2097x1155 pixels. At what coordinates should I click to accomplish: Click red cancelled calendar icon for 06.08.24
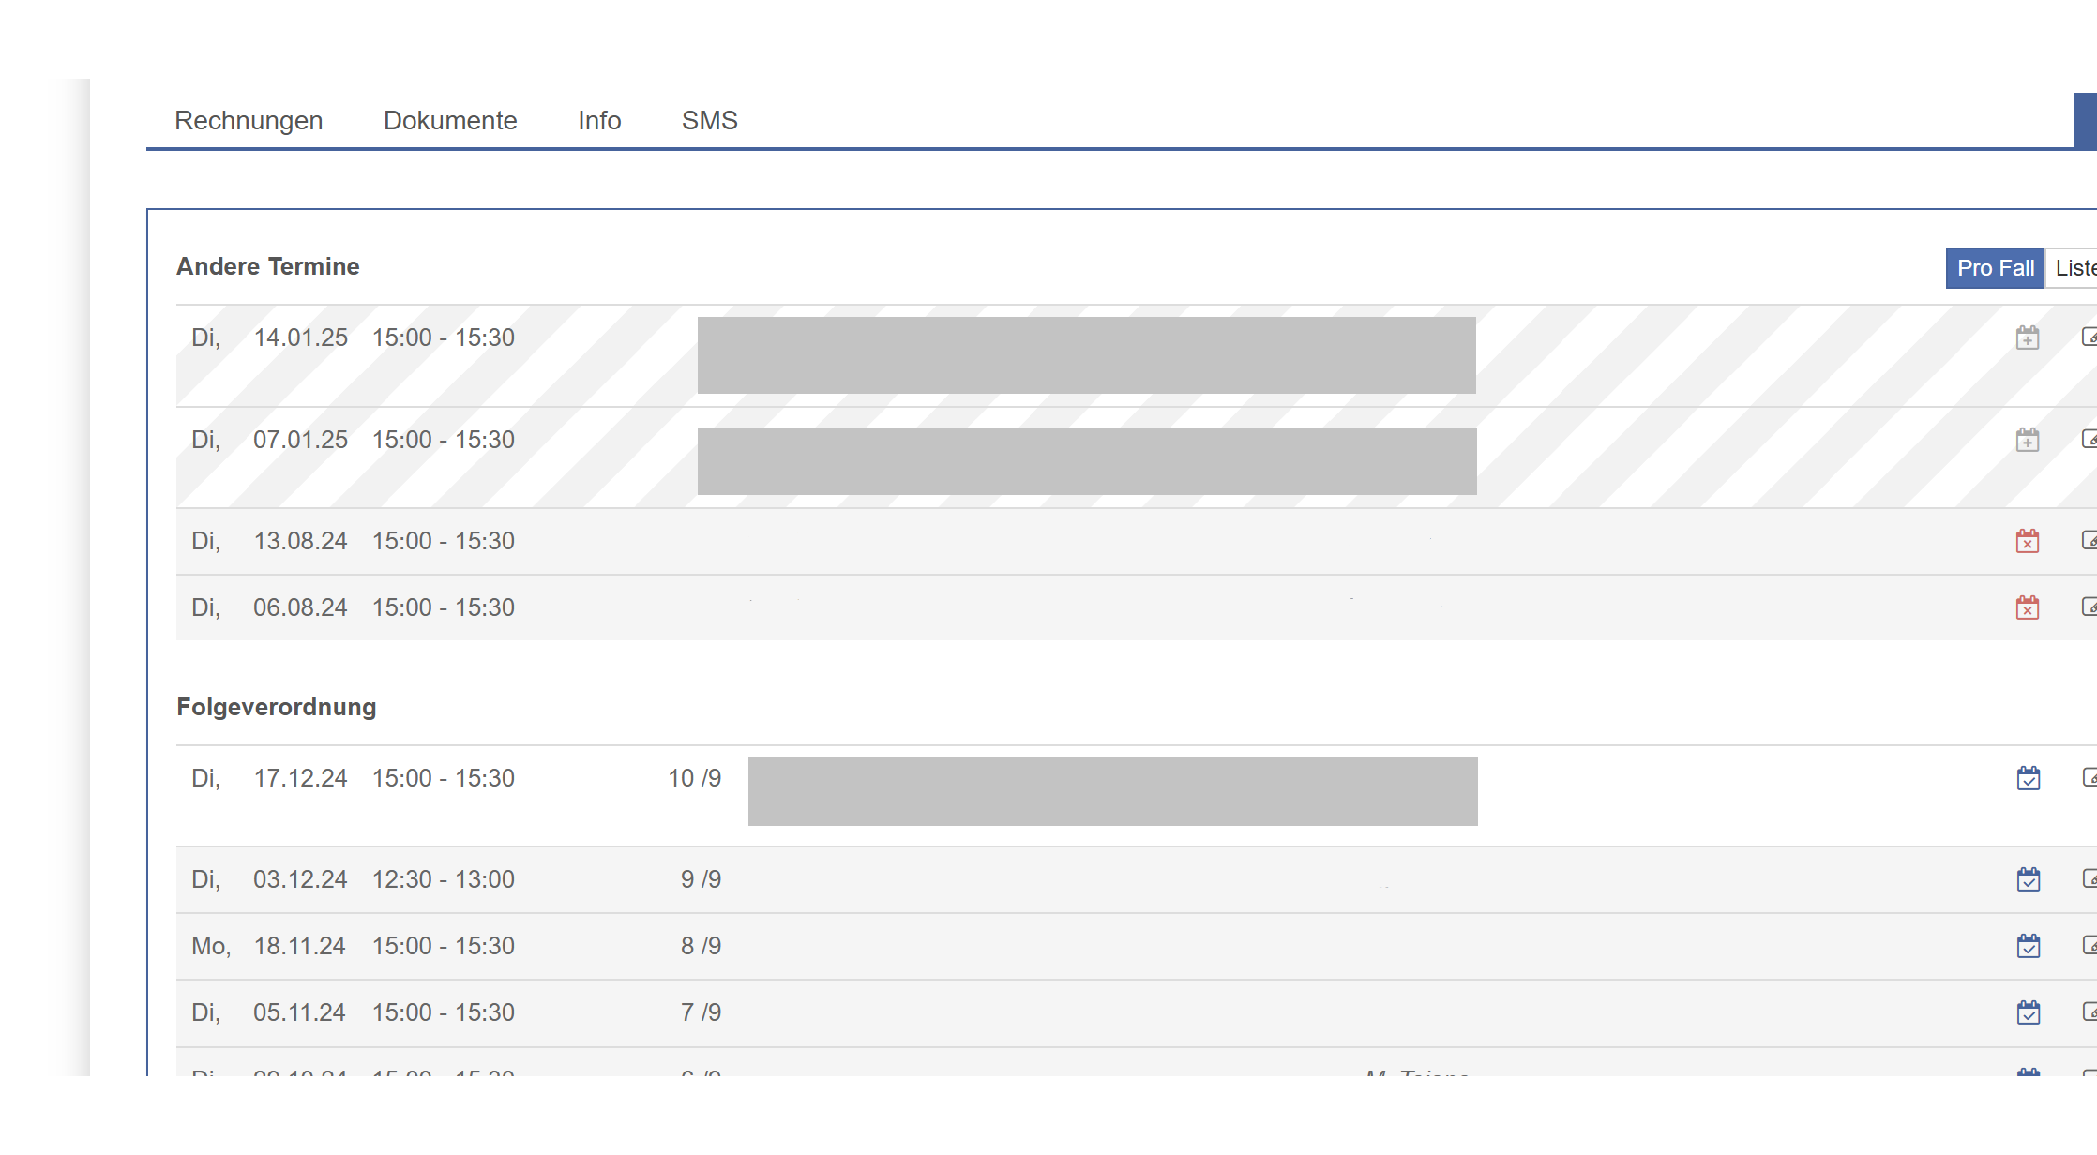[x=2028, y=607]
